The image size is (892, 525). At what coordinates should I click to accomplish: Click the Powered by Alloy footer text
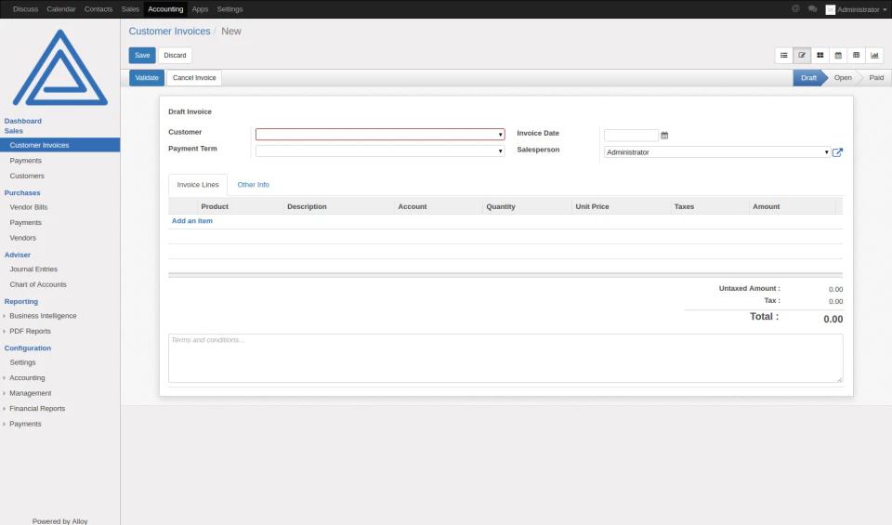click(59, 521)
